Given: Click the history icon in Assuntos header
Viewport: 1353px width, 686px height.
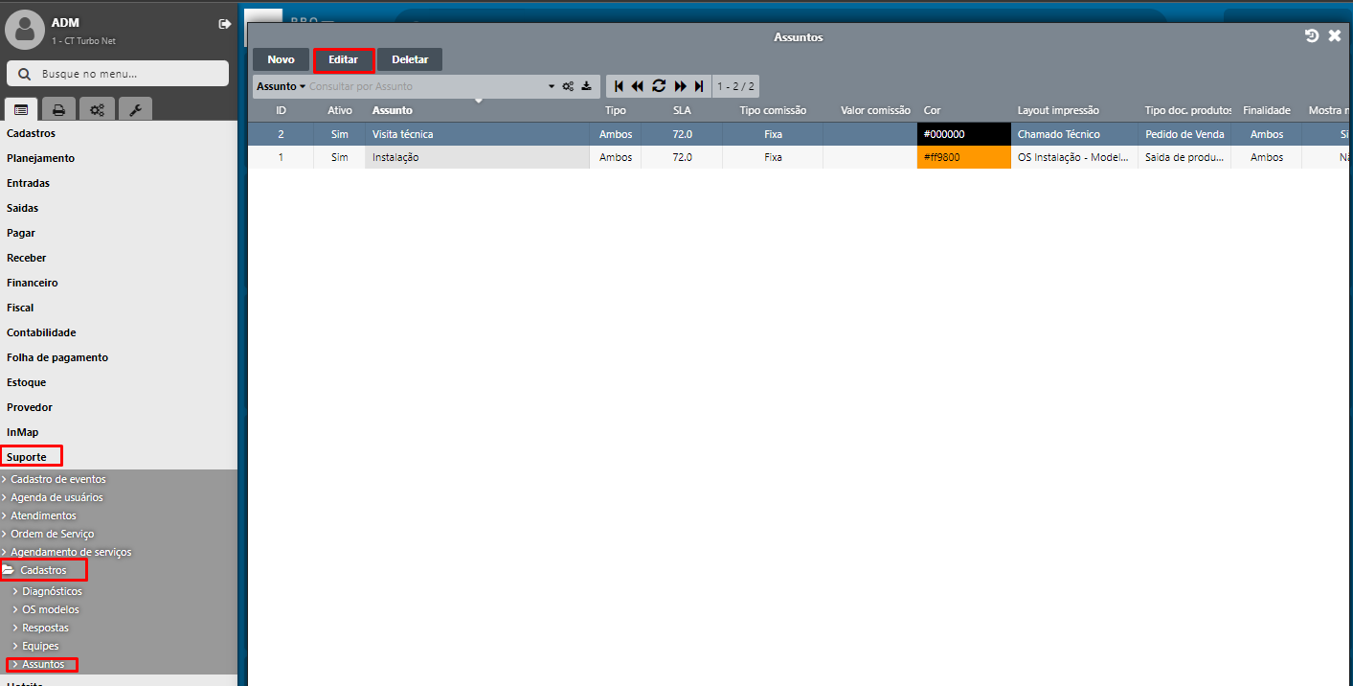Looking at the screenshot, I should coord(1312,36).
